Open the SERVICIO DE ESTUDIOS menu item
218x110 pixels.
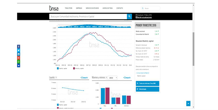92,8
